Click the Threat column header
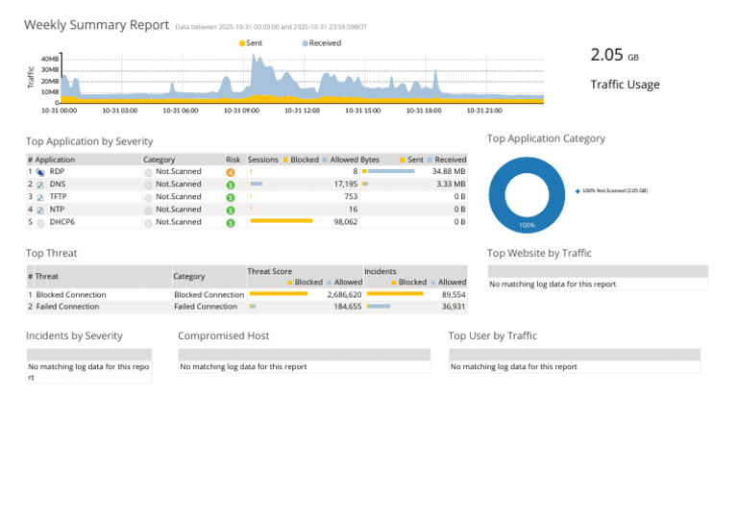 click(x=46, y=276)
